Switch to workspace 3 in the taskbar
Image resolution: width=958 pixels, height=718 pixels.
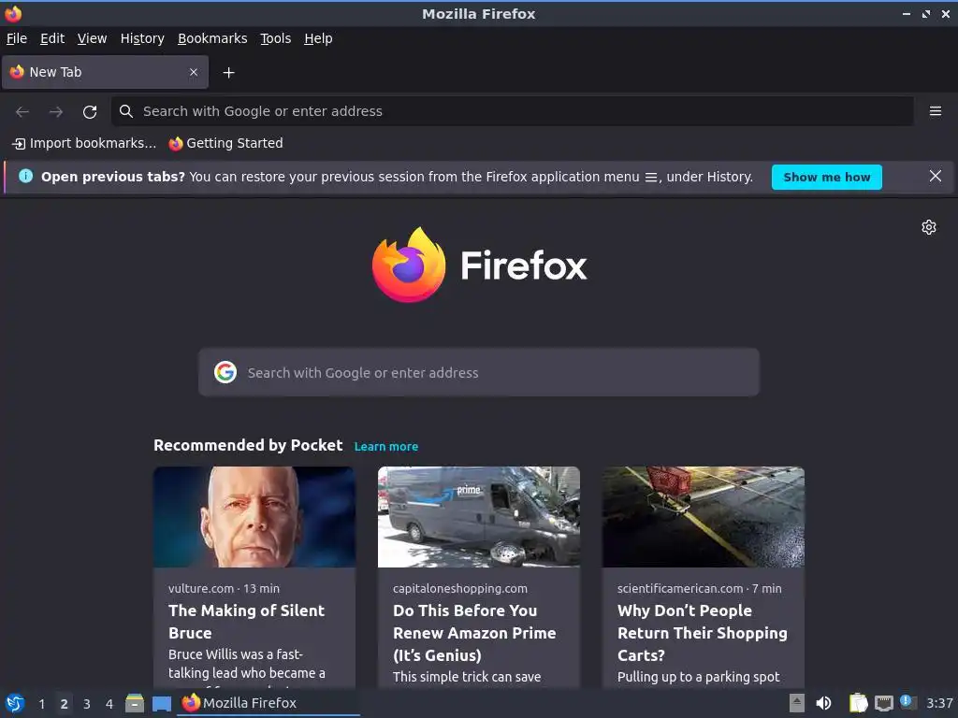point(87,704)
